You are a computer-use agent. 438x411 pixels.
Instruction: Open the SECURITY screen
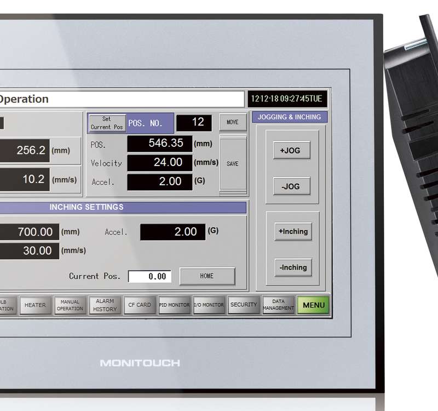[244, 305]
